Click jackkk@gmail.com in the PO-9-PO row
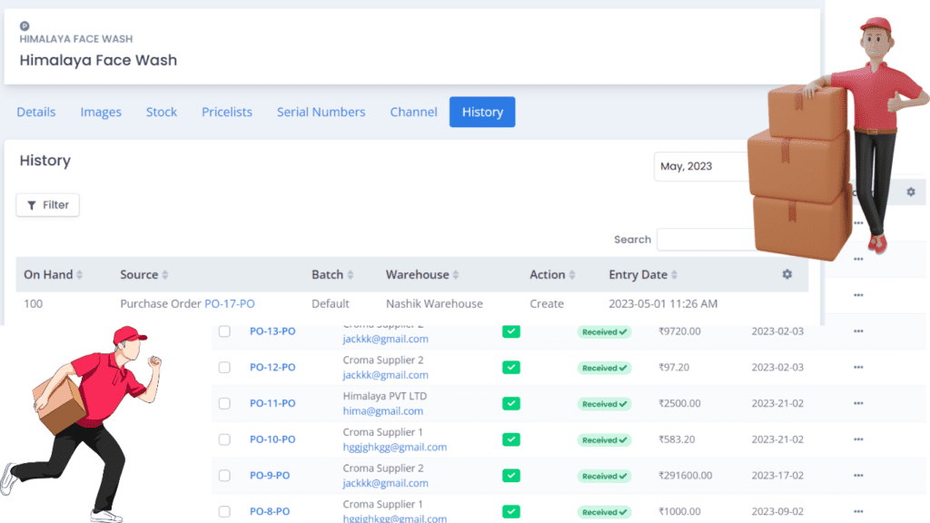 click(x=385, y=483)
